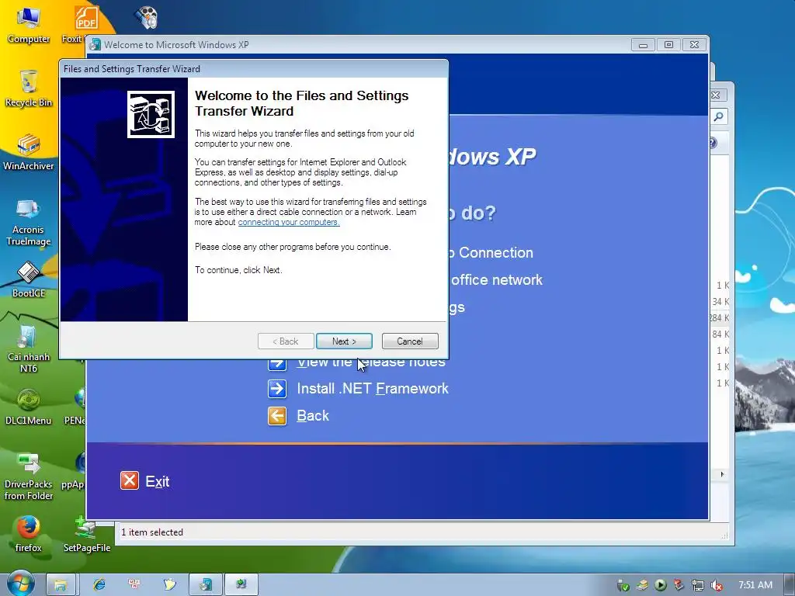Image resolution: width=795 pixels, height=596 pixels.
Task: Click the Install .NET Framework arrow icon
Action: 277,389
